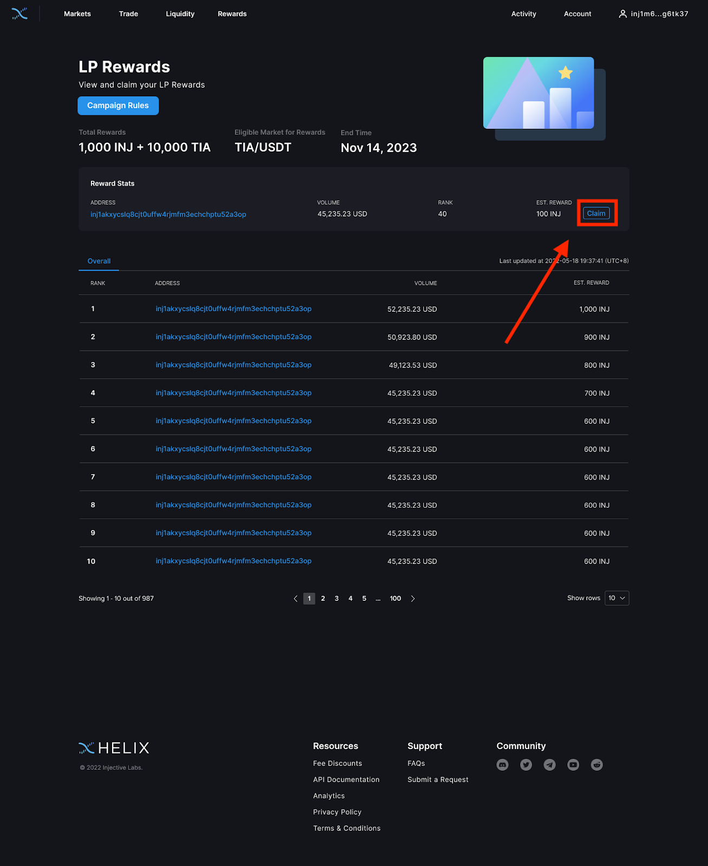Click the HELIX logo in the footer
This screenshot has height=866, width=708.
click(114, 748)
